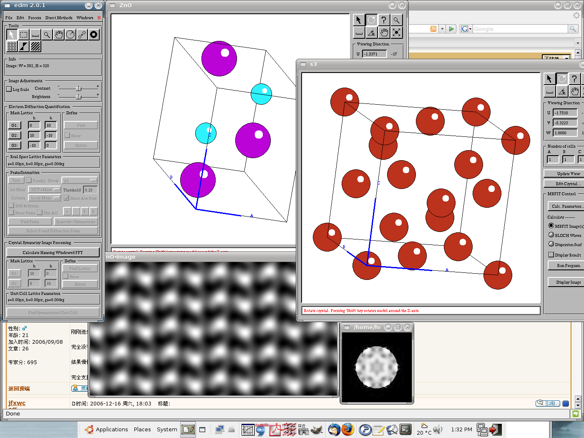Adjust the Contrast slider handle
Image resolution: width=584 pixels, height=438 pixels.
(78, 88)
